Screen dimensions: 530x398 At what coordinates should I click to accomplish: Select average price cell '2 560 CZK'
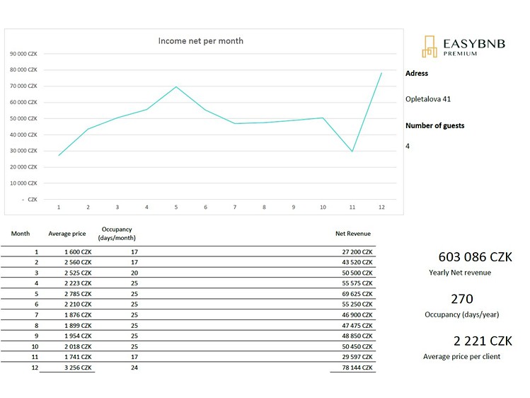point(78,262)
